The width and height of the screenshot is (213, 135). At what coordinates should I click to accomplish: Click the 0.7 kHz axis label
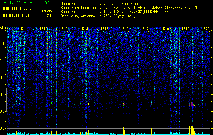coord(3,111)
